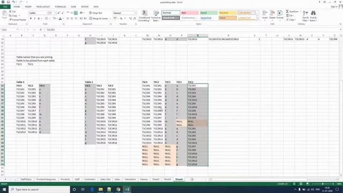The width and height of the screenshot is (343, 193).
Task: Copy the selected cells
Action: [x=13, y=16]
